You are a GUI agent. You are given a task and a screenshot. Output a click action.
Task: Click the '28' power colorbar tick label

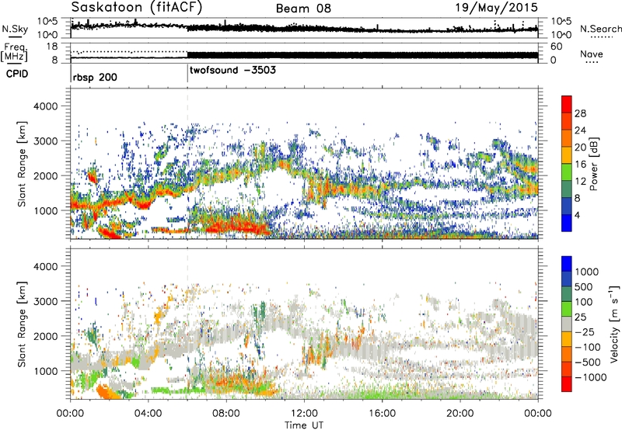[x=580, y=113]
